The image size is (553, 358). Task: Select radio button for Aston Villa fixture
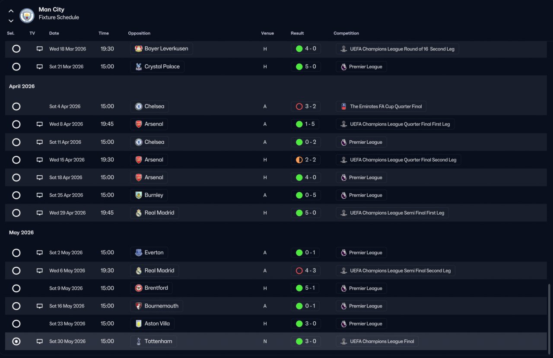point(16,324)
